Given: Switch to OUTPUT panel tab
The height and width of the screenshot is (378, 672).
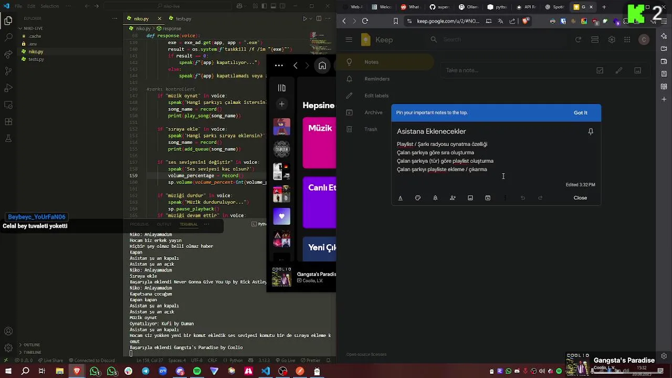Looking at the screenshot, I should click(164, 224).
